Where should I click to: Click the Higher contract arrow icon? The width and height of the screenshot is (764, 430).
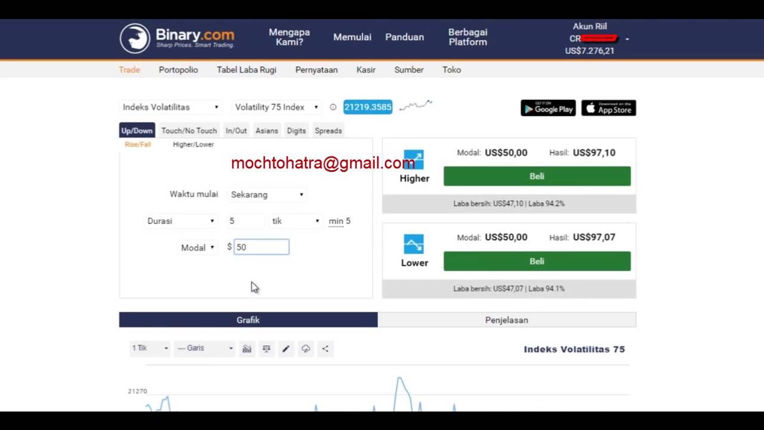414,159
